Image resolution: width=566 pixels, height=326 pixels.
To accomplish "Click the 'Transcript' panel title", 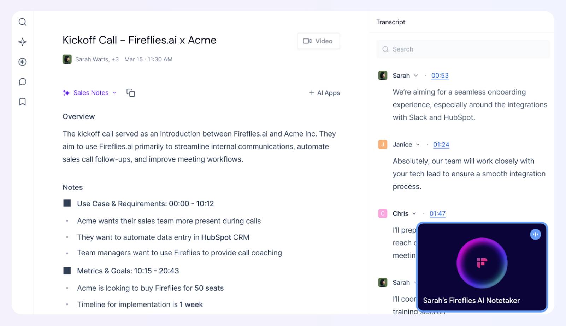I will 391,22.
